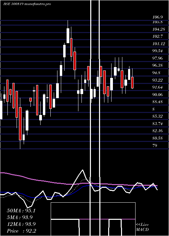Viewport: 169px width, 236px height.
Task: Click the <<Live MACD label
Action: coord(142,227)
